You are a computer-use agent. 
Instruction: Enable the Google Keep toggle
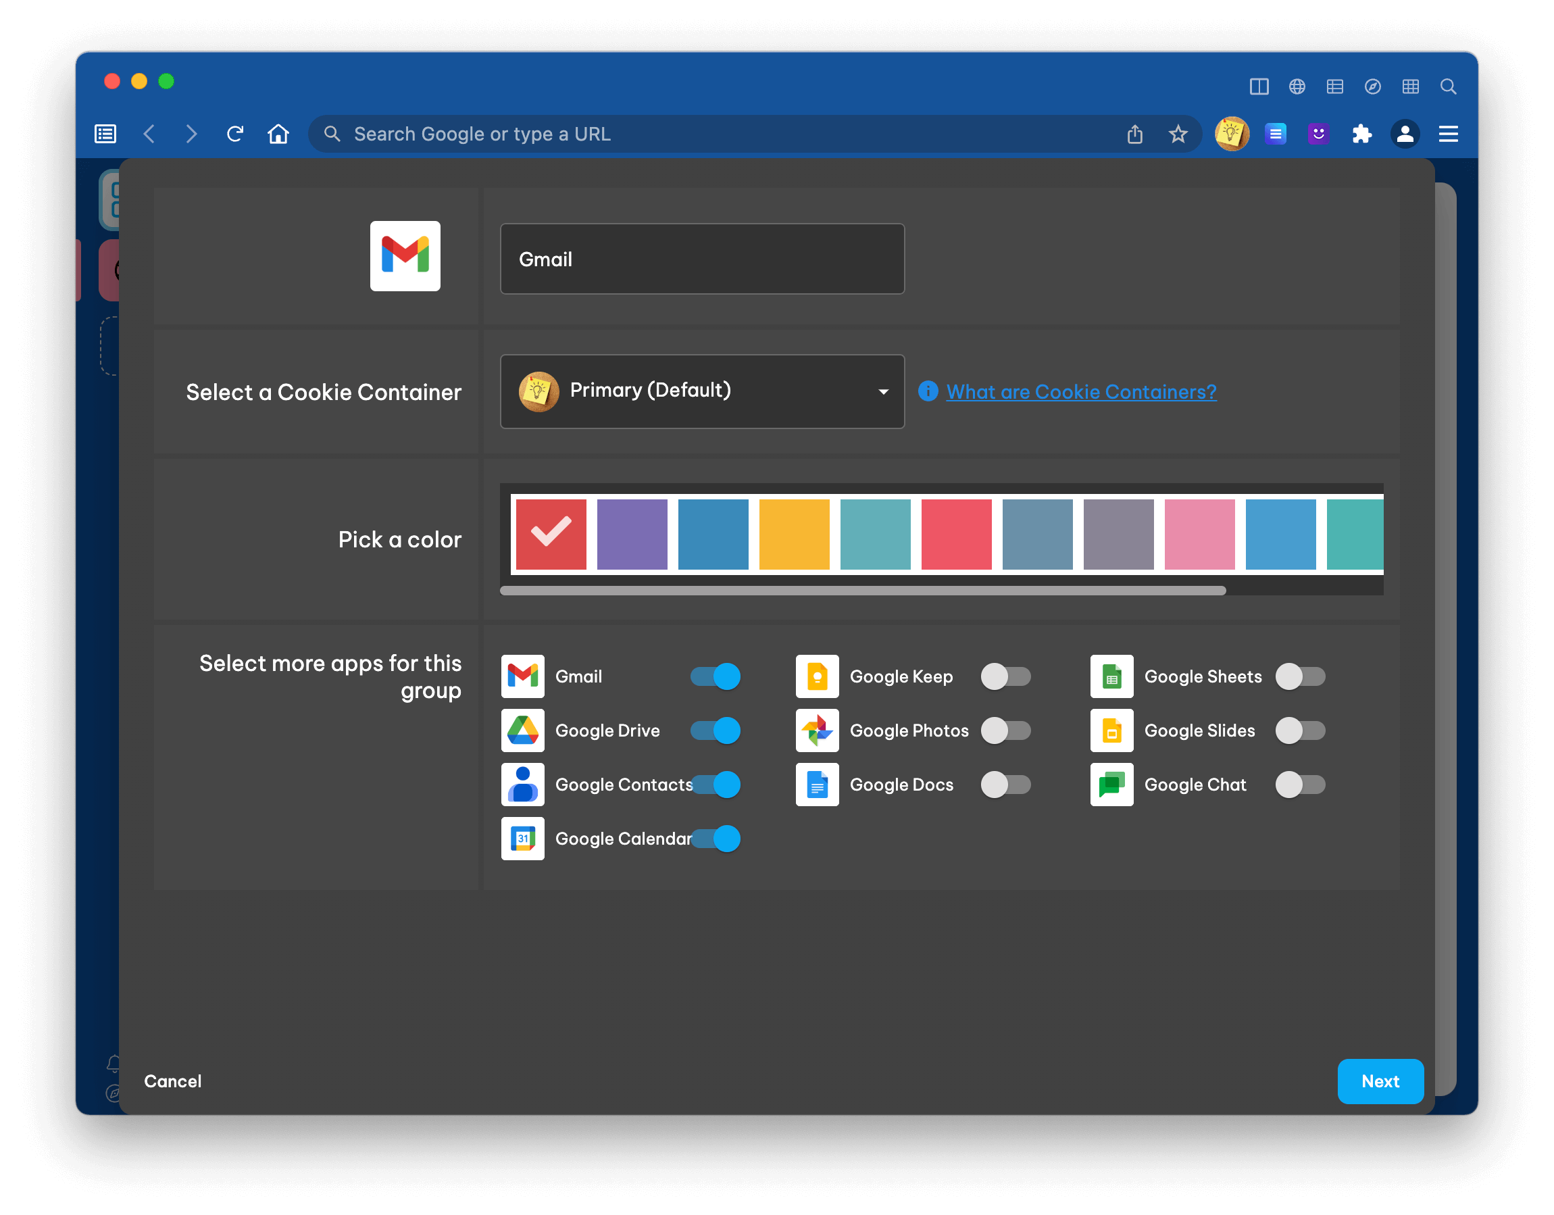tap(1005, 676)
